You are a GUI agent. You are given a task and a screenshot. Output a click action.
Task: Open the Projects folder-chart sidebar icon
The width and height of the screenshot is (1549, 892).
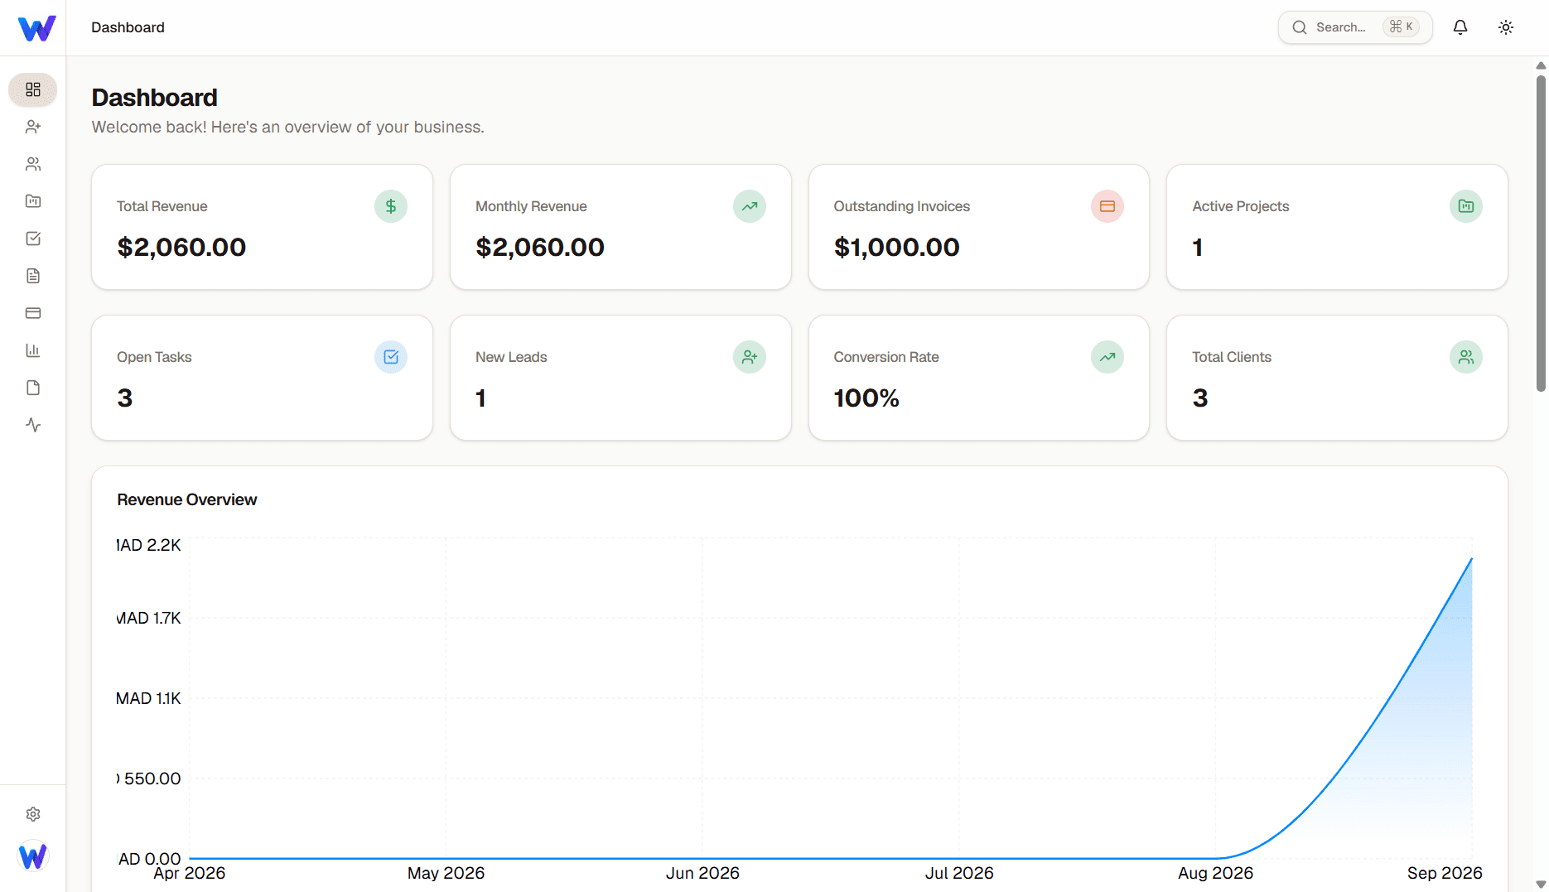33,201
